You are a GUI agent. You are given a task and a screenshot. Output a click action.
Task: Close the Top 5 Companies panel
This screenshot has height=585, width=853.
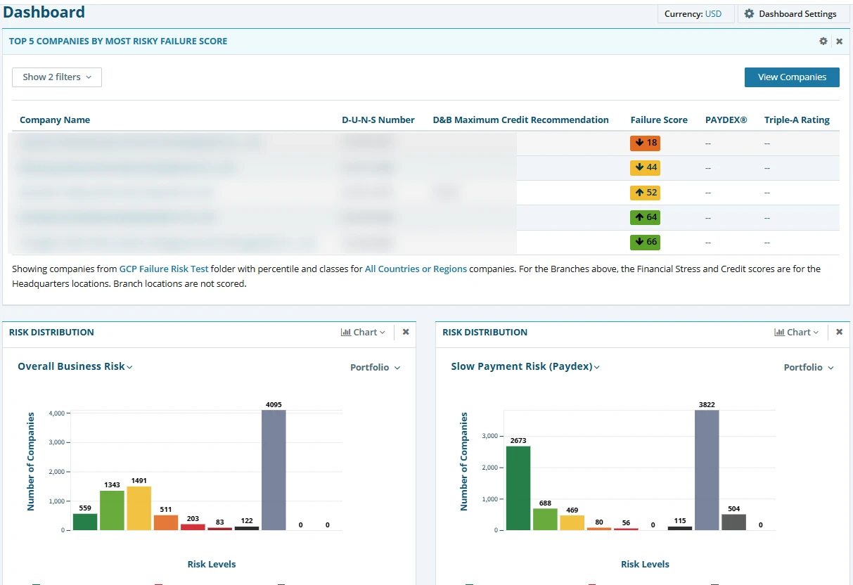coord(839,41)
